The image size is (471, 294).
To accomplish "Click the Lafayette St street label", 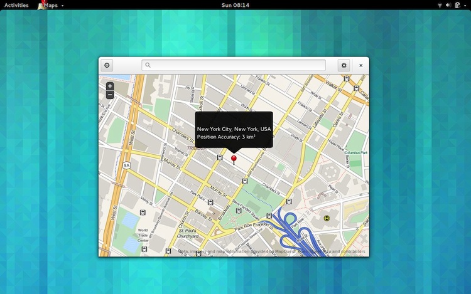I will tap(319, 118).
